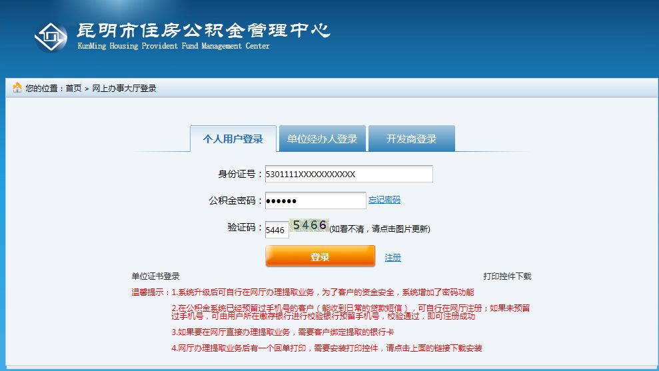The width and height of the screenshot is (659, 371).
Task: Open the 忘记密码 link
Action: [384, 200]
